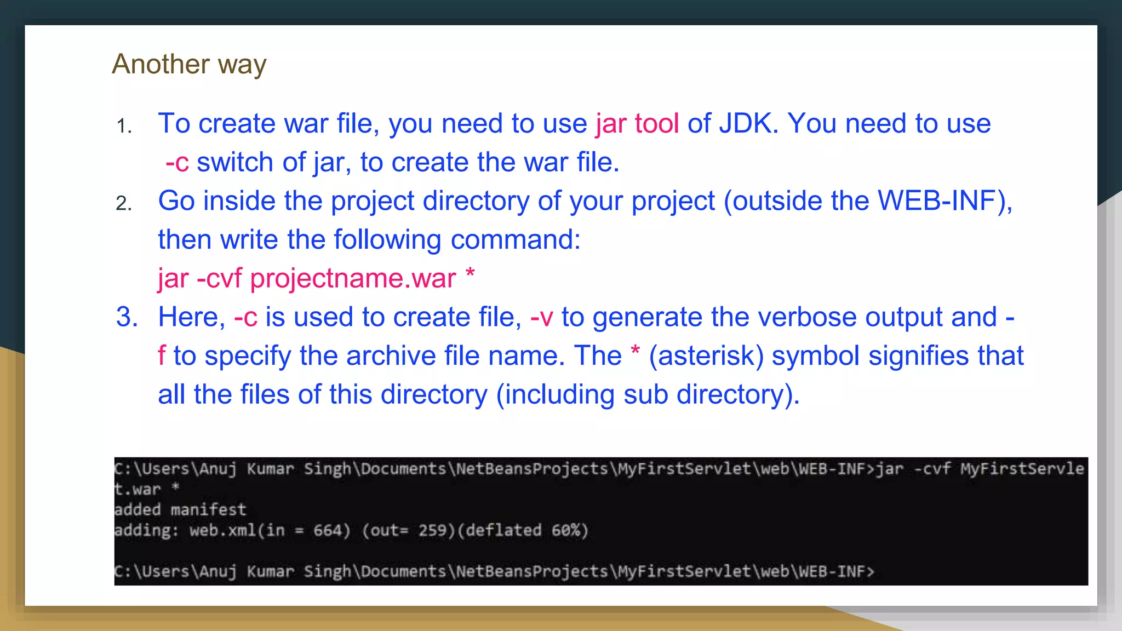The width and height of the screenshot is (1122, 631).
Task: Click the 'WEB-INF' text in step two
Action: (x=937, y=201)
